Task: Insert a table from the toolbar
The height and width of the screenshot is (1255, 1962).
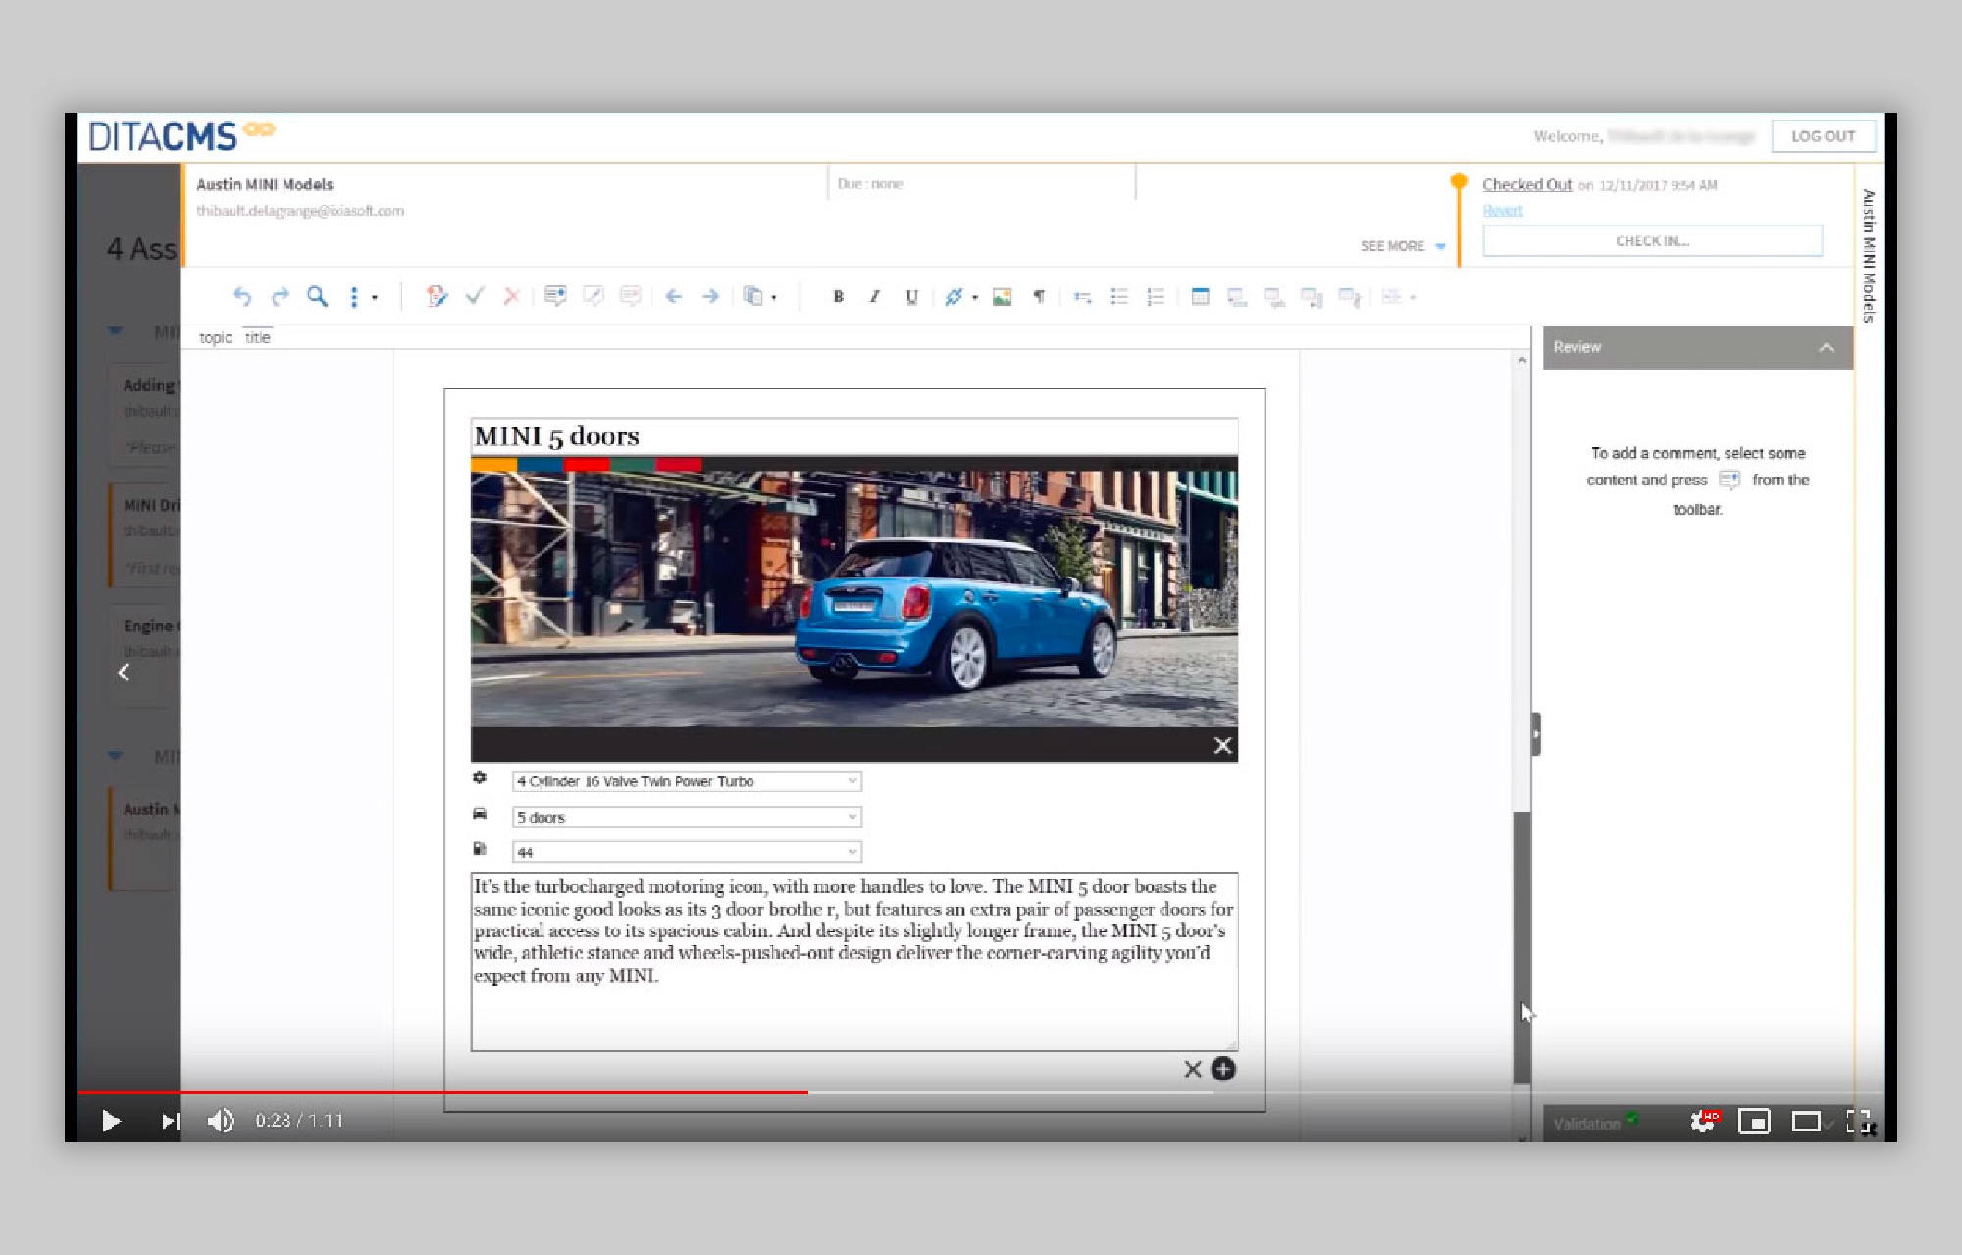Action: (x=1200, y=296)
